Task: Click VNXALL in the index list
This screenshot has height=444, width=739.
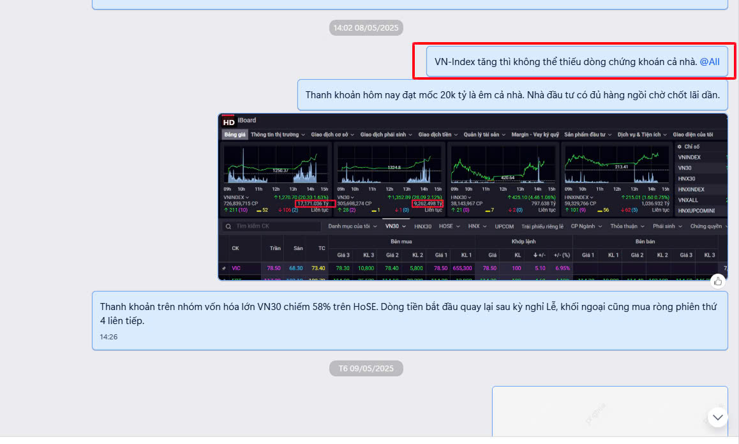Action: tap(688, 200)
